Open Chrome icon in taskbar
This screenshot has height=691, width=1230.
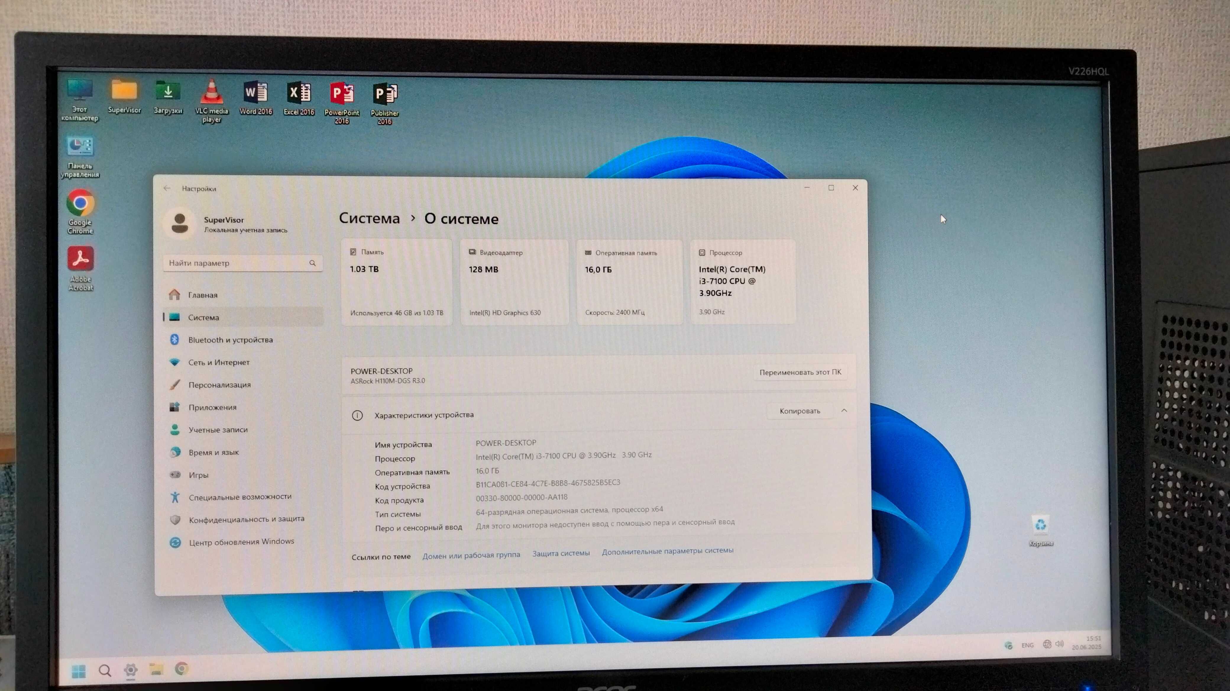point(182,669)
